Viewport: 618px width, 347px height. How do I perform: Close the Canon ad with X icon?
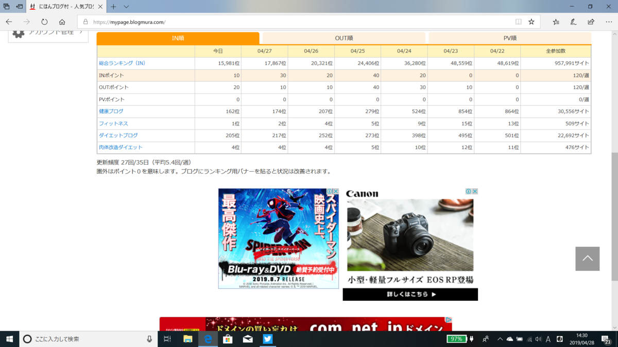pos(475,191)
